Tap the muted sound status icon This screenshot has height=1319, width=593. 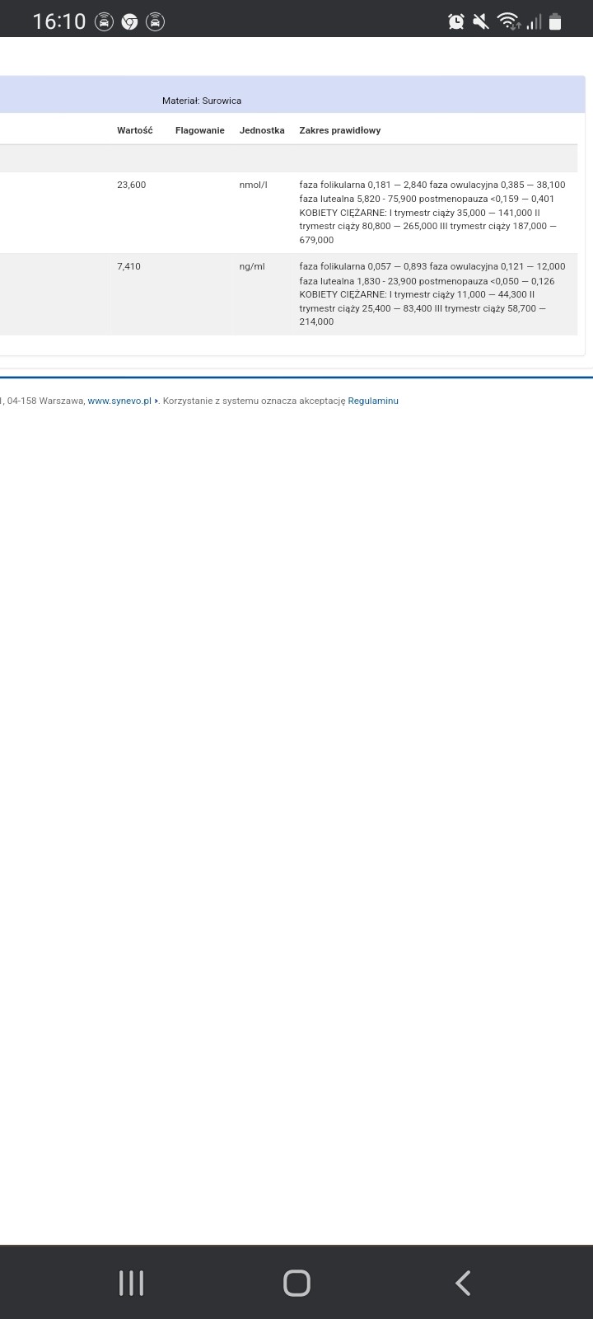(481, 22)
